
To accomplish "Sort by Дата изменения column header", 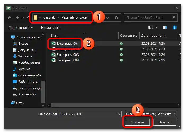I will [154, 36].
